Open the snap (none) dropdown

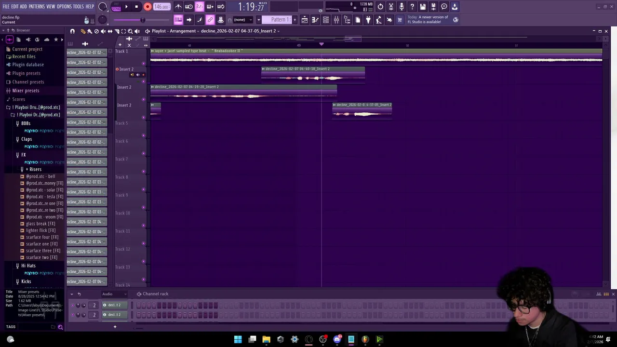coord(243,20)
